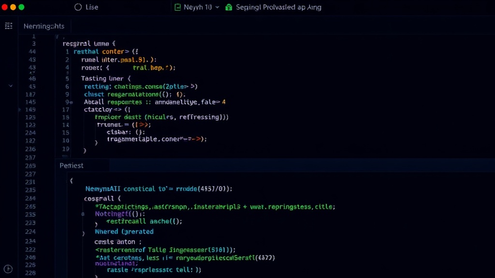The image size is (495, 278).
Task: Click the code line starting 'tragamertaple.coner'
Action: [157, 139]
